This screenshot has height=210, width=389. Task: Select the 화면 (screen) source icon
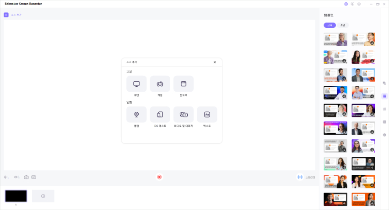tap(136, 84)
